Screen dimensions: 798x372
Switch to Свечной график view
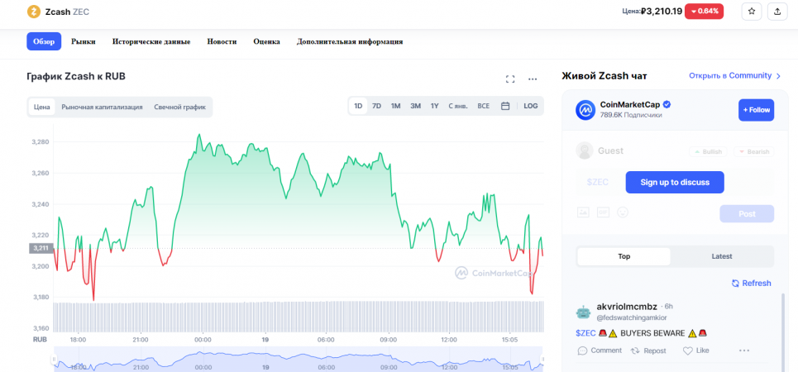click(180, 107)
